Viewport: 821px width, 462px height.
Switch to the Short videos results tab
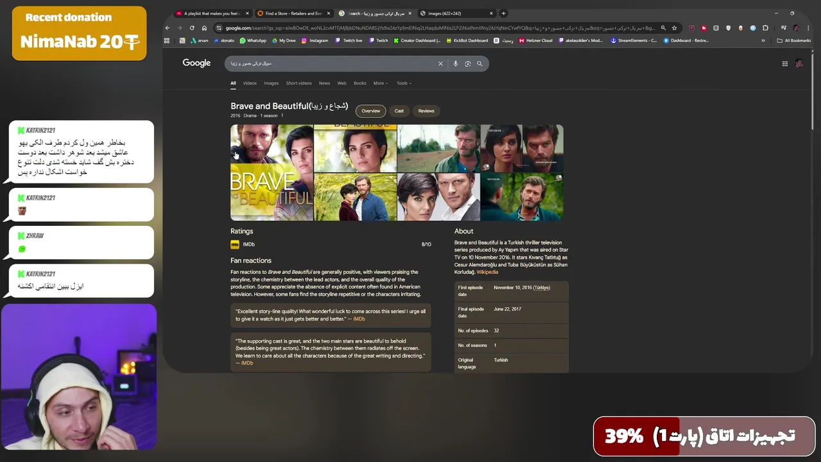click(299, 83)
